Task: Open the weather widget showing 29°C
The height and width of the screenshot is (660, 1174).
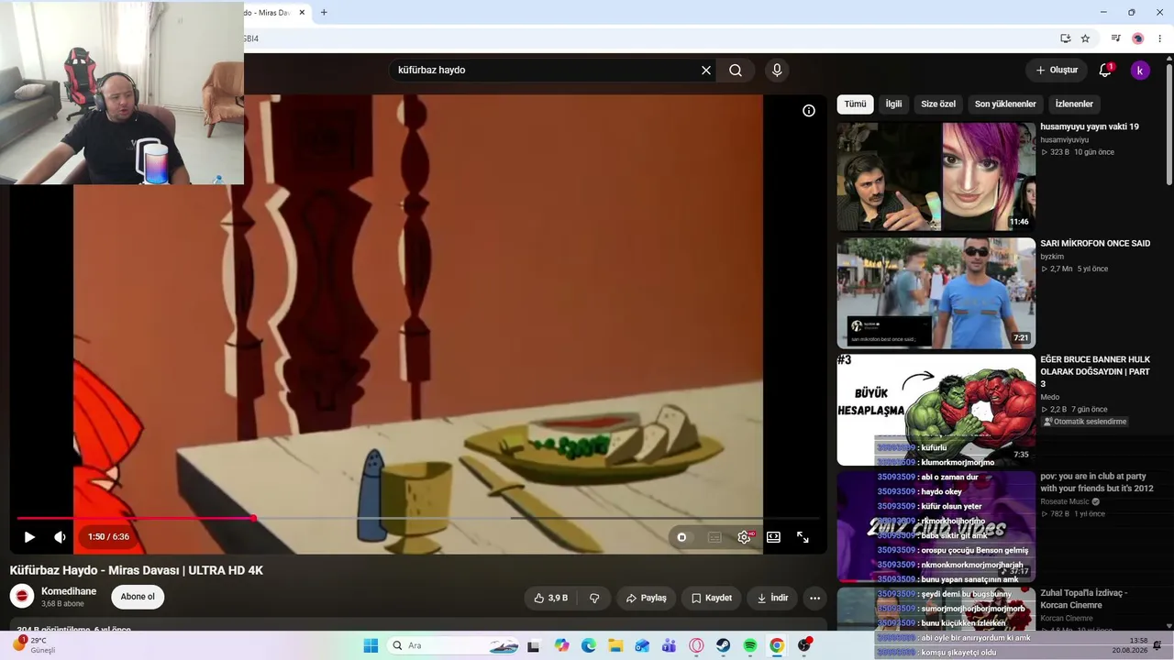Action: [35, 645]
